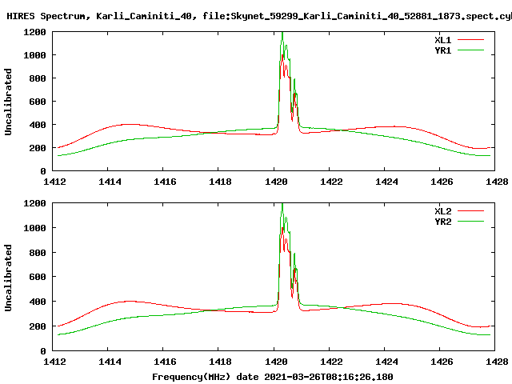The height and width of the screenshot is (384, 512).
Task: Click the bottom plot's Uncalibrated y-axis label
Action: coord(8,278)
